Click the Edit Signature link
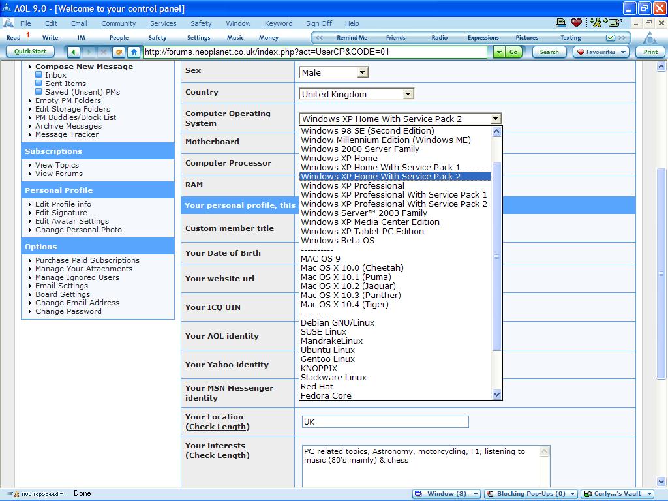 pyautogui.click(x=61, y=213)
